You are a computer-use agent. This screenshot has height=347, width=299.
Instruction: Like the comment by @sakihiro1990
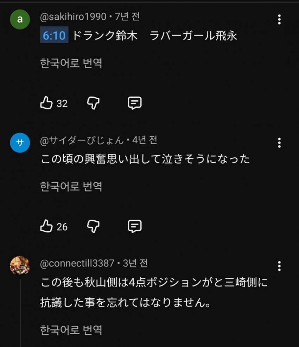(x=46, y=103)
